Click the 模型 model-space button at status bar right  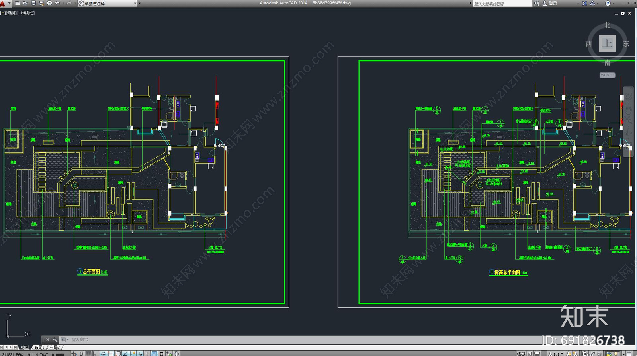pyautogui.click(x=521, y=354)
